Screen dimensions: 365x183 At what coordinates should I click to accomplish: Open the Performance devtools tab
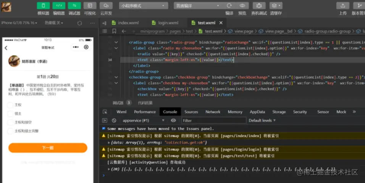pyautogui.click(x=145, y=112)
